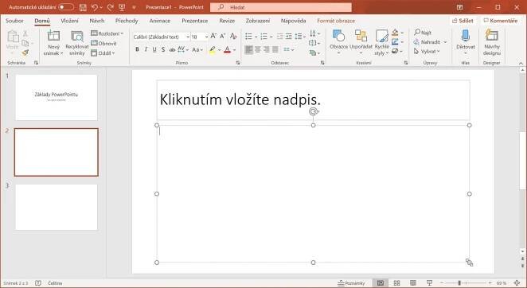The image size is (527, 288).
Task: Switch to normal view in the status bar
Action: pos(381,283)
